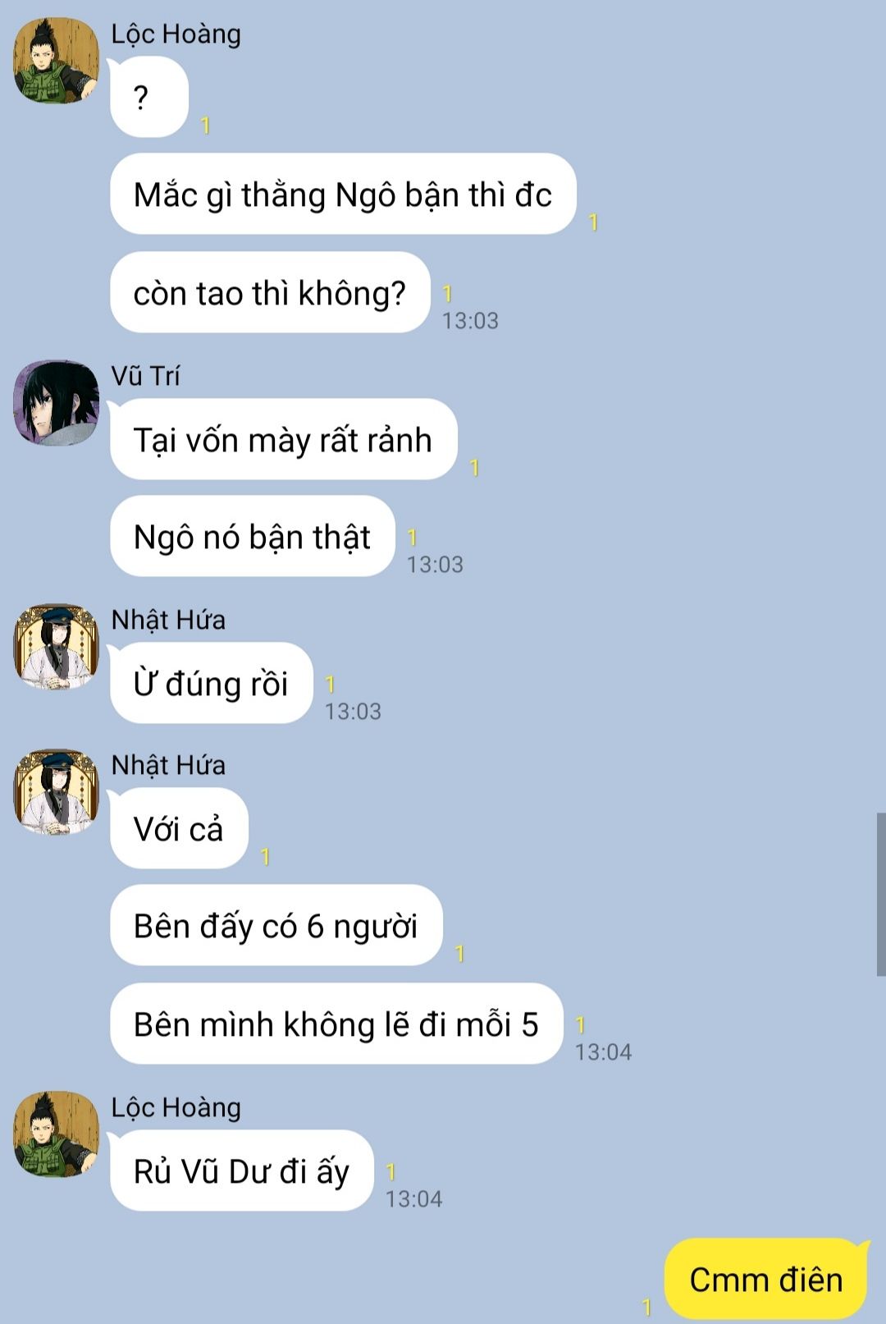886x1324 pixels.
Task: Select the "?" message bubble
Action: click(x=148, y=97)
